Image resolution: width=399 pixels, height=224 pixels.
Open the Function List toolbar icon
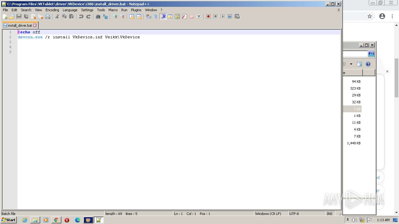pyautogui.click(x=185, y=16)
